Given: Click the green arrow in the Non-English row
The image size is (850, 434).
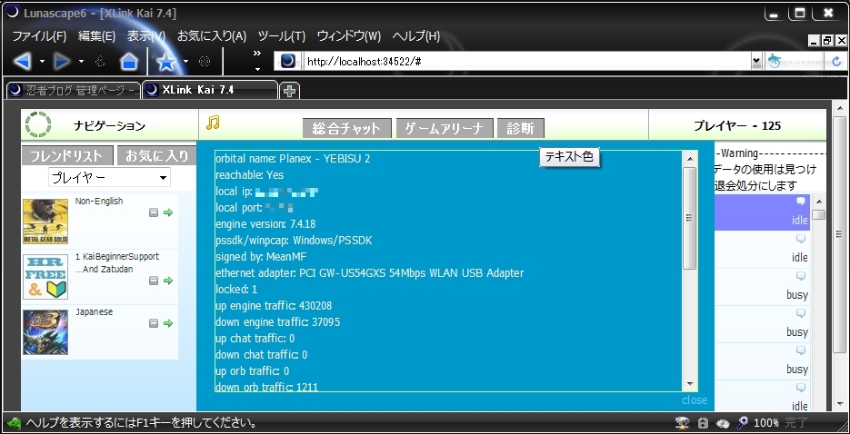Looking at the screenshot, I should click(x=168, y=212).
